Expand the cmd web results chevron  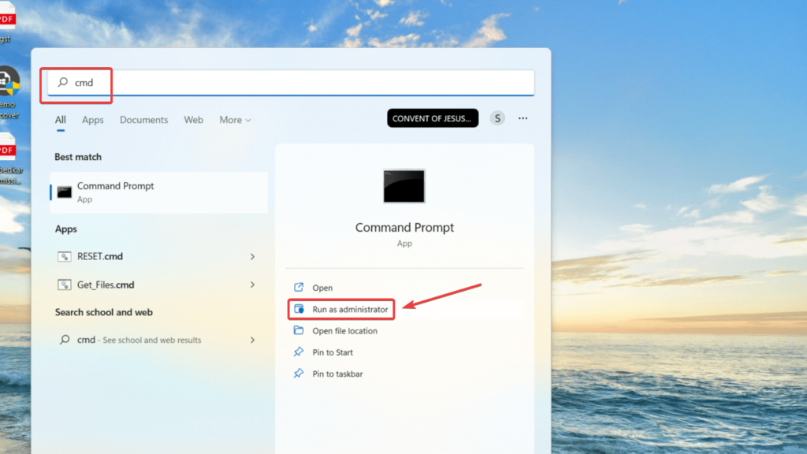(252, 340)
